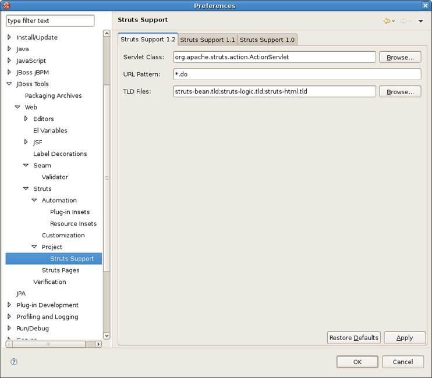Collapse the JBoss Tools tree node
Screen dimensions: 432x378
(9, 84)
